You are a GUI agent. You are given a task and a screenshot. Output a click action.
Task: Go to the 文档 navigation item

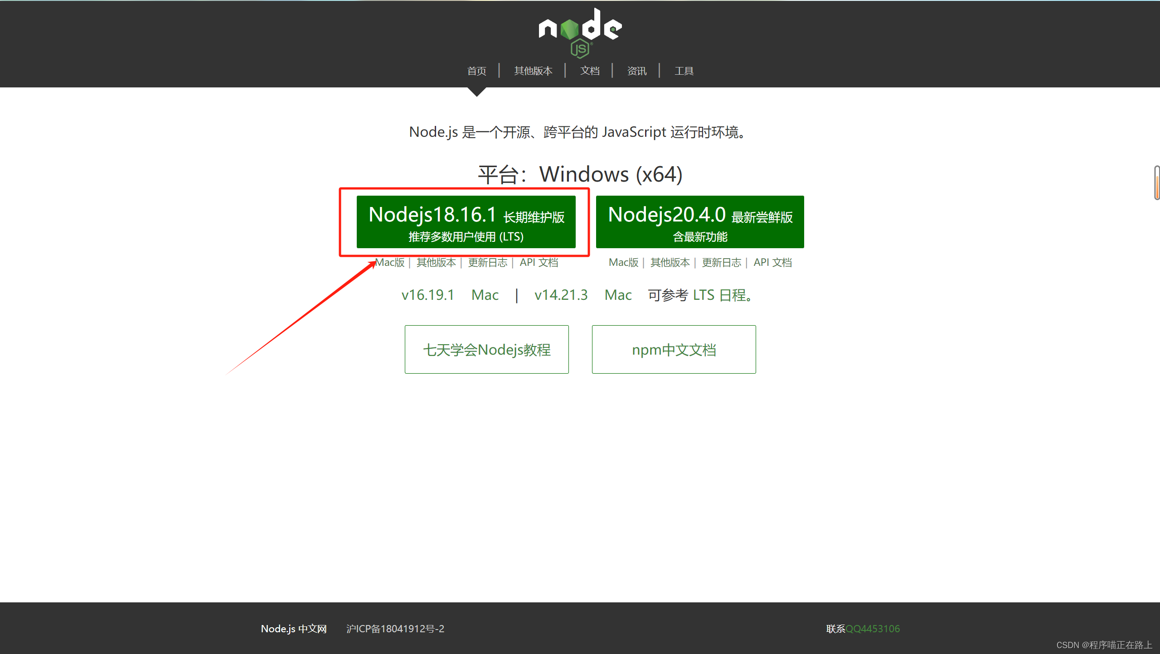click(x=590, y=71)
